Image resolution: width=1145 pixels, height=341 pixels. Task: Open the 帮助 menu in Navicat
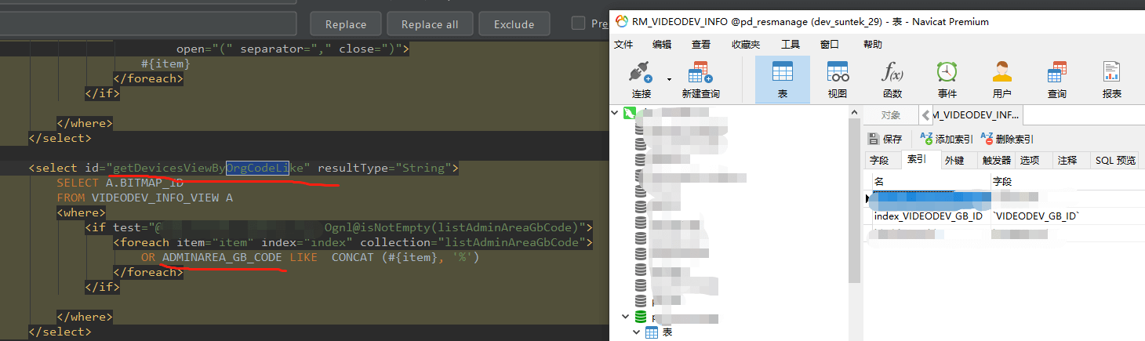(x=872, y=45)
